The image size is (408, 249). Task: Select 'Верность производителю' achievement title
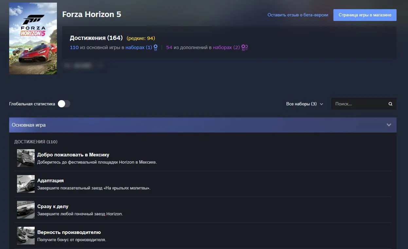(69, 232)
